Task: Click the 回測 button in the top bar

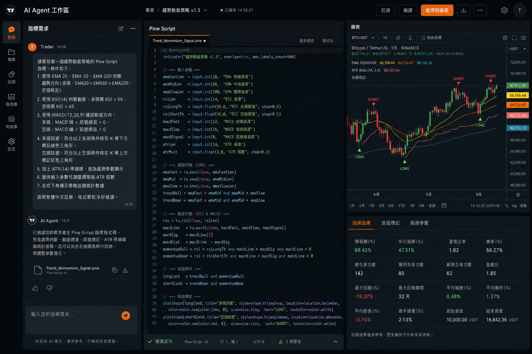Action: tap(385, 10)
